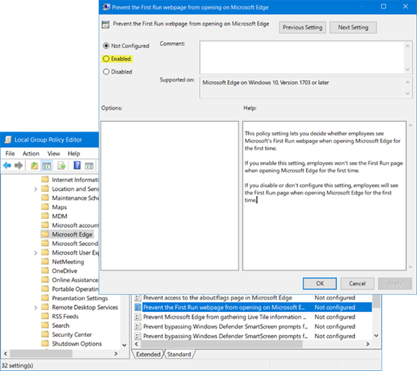417x371 pixels.
Task: Click the RSS Feeds folder icon
Action: tap(45, 316)
